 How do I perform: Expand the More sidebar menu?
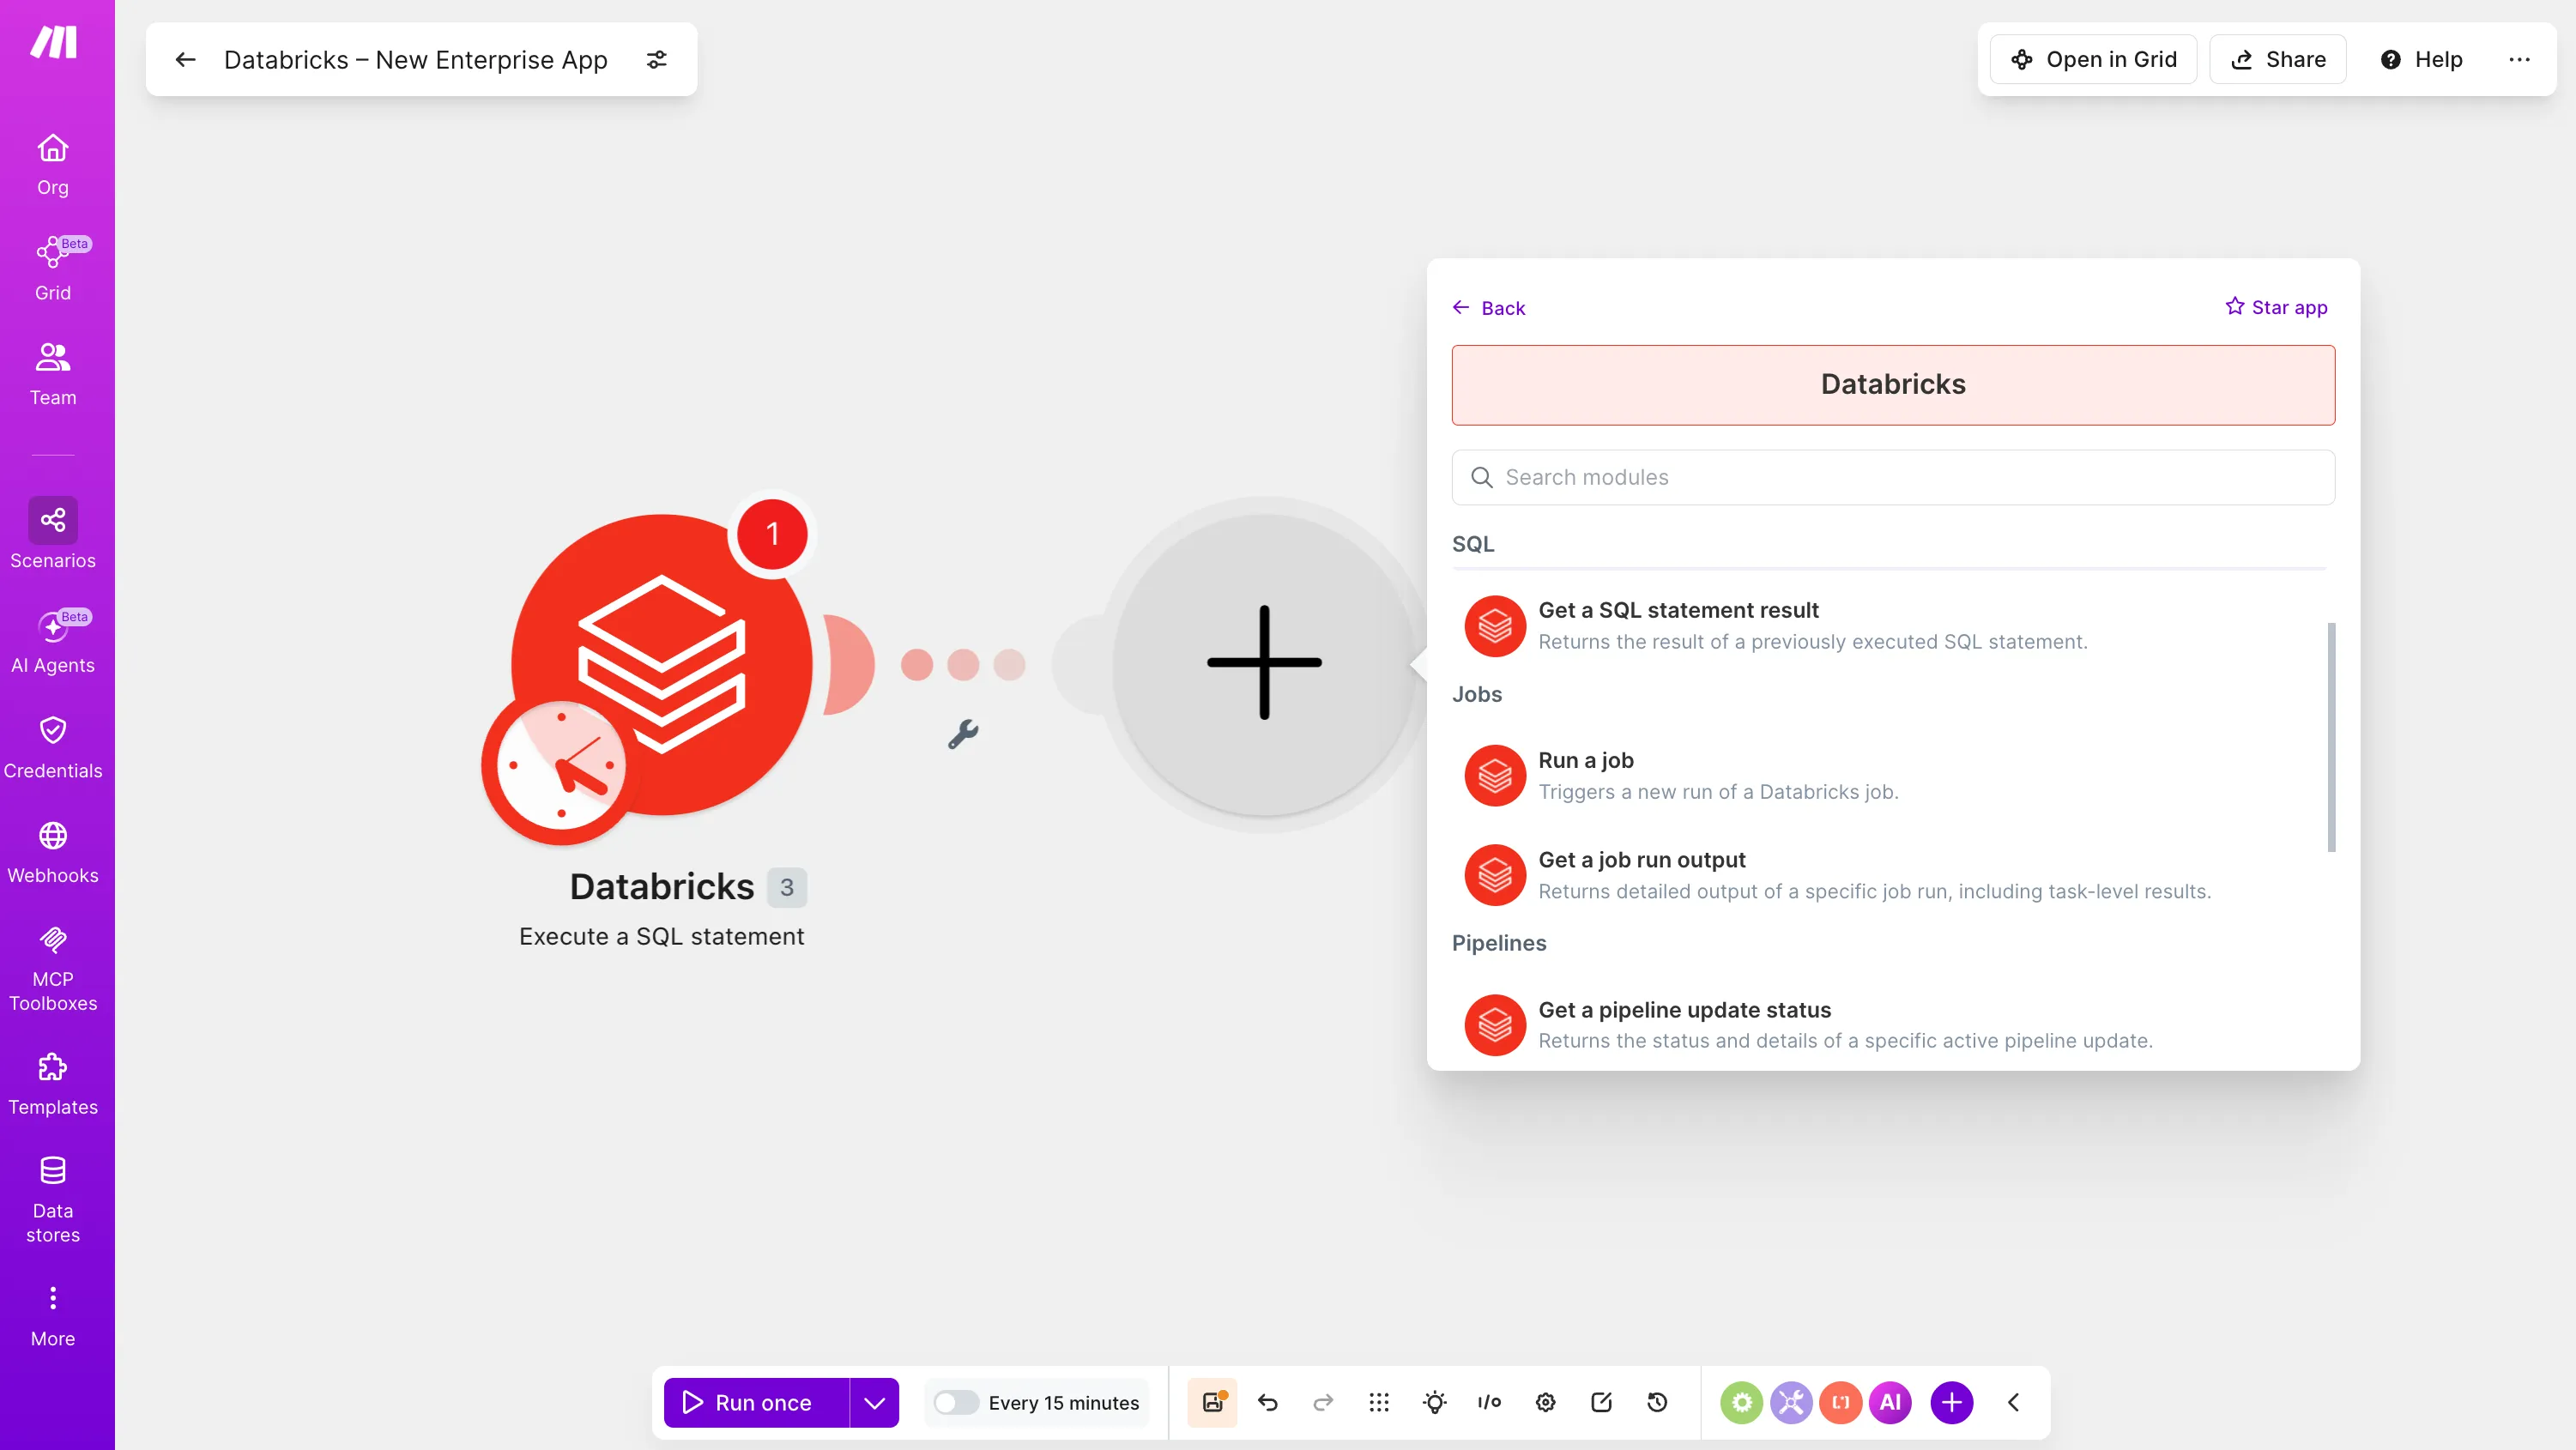[x=53, y=1316]
